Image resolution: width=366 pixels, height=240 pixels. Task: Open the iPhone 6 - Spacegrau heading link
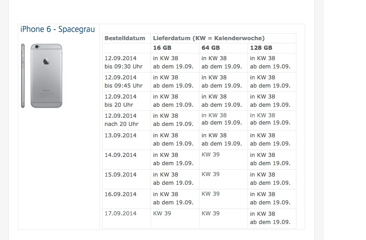[x=58, y=29]
